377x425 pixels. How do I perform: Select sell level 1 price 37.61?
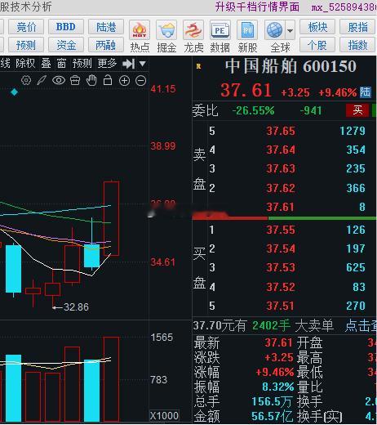[280, 207]
